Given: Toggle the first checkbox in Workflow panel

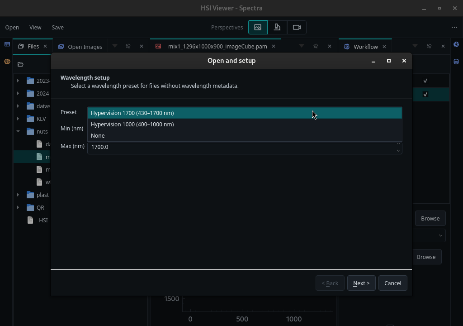Looking at the screenshot, I should coord(425,81).
